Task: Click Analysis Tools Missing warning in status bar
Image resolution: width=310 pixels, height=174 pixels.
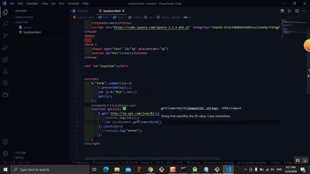Action: (218, 163)
